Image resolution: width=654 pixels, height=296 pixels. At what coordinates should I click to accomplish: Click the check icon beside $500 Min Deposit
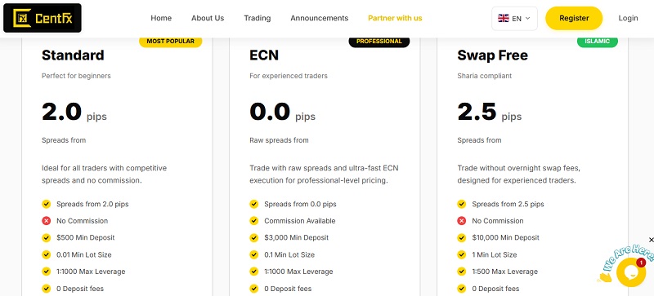47,238
